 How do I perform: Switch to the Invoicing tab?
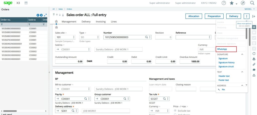101,22
